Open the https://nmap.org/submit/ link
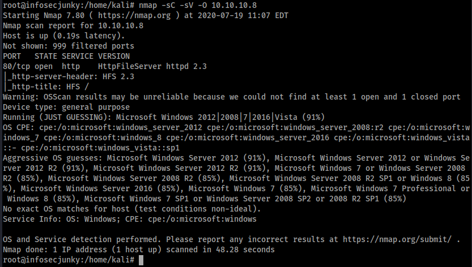 tap(397, 239)
